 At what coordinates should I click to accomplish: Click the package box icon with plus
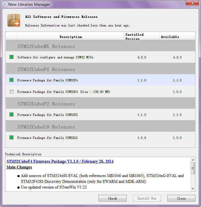click(14, 20)
